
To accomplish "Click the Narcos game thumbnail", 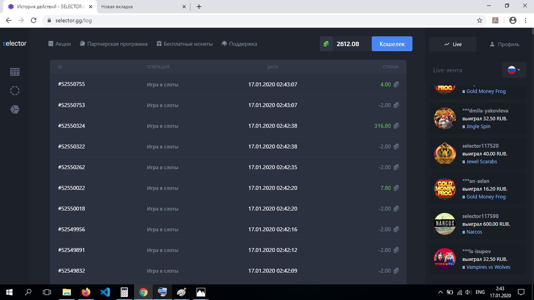I will (445, 224).
